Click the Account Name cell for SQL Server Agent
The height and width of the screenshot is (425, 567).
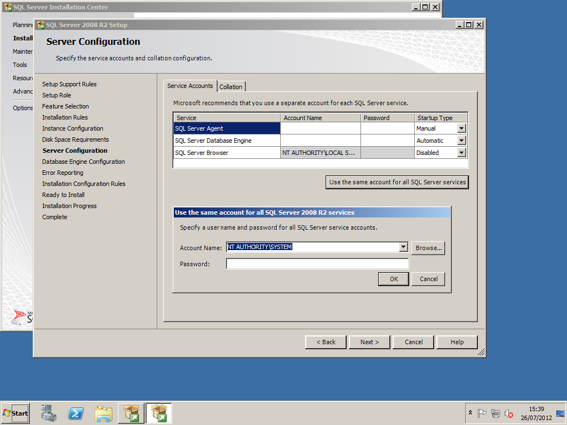[x=321, y=128]
